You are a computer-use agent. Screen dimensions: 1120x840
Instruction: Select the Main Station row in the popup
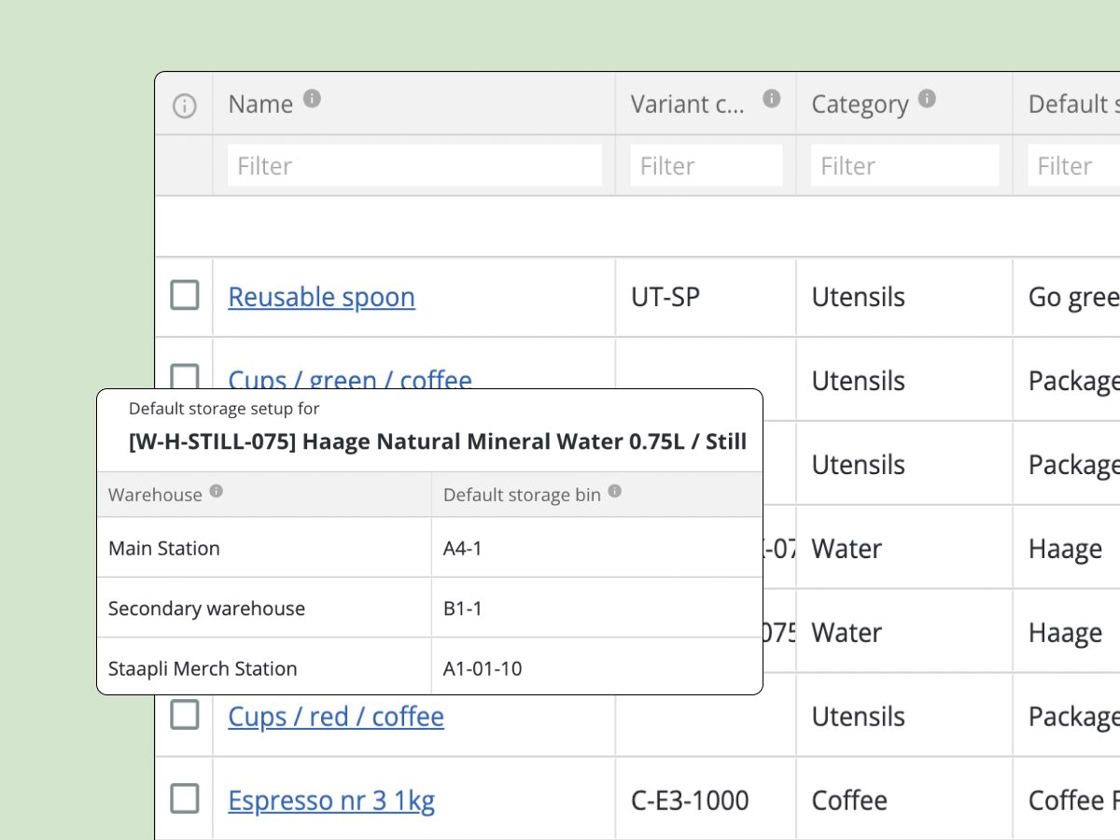164,548
